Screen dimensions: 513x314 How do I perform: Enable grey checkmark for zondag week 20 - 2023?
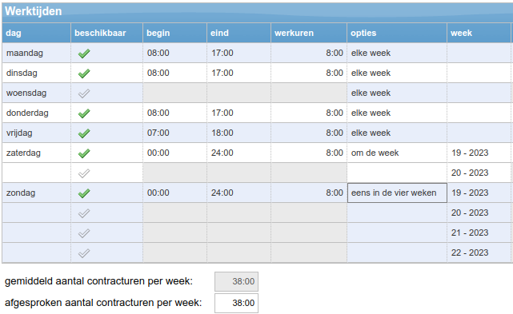[x=84, y=213]
